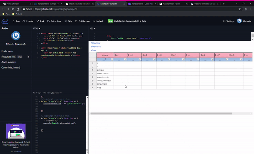
Task: Open Settings in the top bar
Action: point(229,21)
